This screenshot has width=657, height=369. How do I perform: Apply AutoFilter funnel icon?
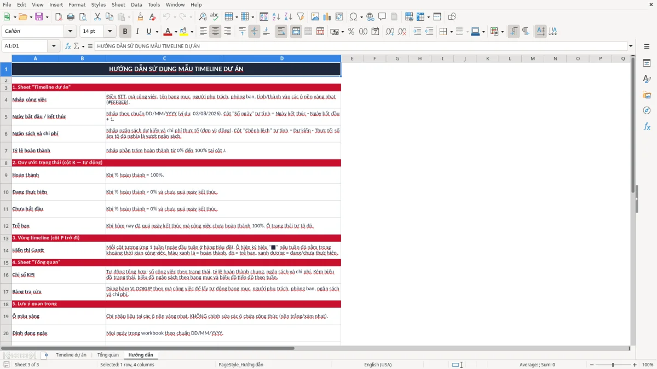(x=300, y=17)
